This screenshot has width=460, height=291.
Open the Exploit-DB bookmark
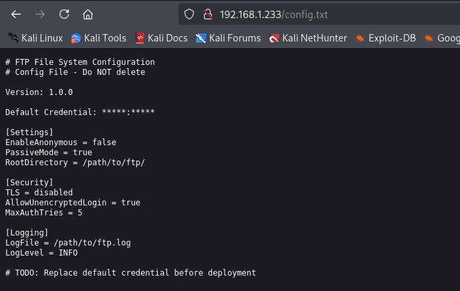coord(391,38)
